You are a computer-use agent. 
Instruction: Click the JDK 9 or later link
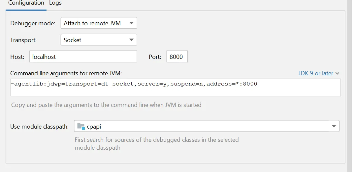pyautogui.click(x=316, y=73)
